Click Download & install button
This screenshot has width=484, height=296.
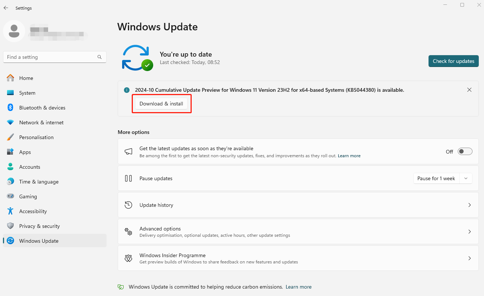[161, 104]
